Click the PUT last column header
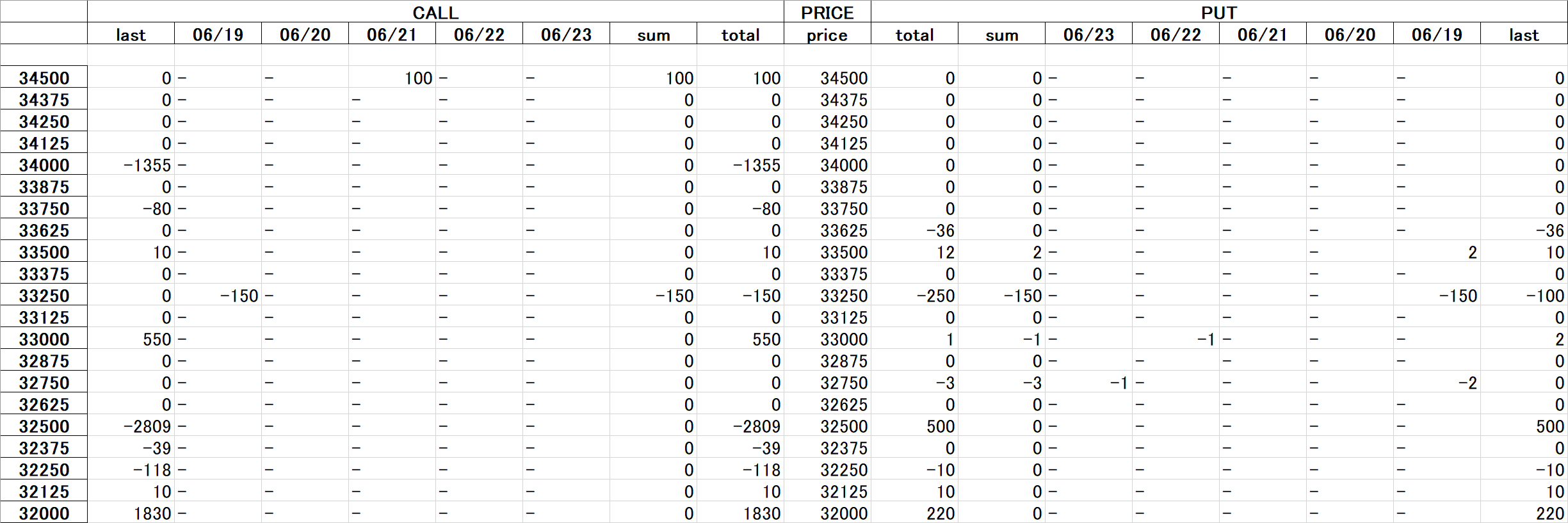The width and height of the screenshot is (1568, 523). [x=1524, y=35]
